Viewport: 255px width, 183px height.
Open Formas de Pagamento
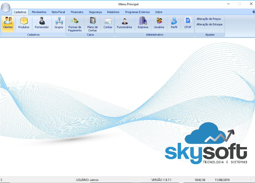click(75, 24)
